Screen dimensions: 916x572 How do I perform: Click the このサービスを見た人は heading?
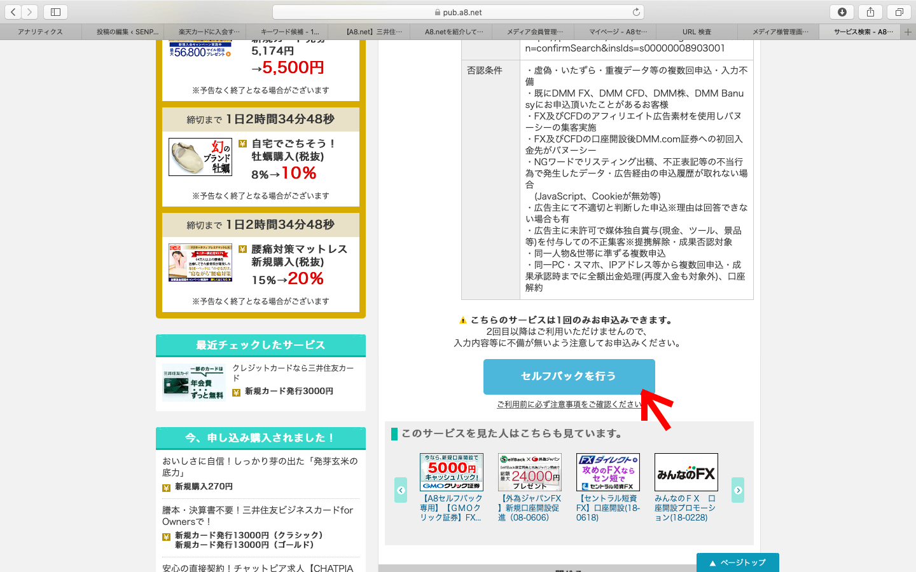512,433
